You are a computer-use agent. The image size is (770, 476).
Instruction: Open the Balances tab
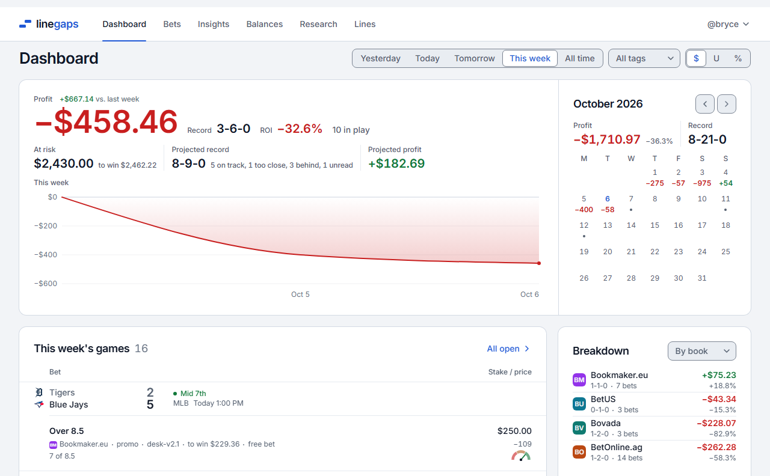tap(265, 24)
